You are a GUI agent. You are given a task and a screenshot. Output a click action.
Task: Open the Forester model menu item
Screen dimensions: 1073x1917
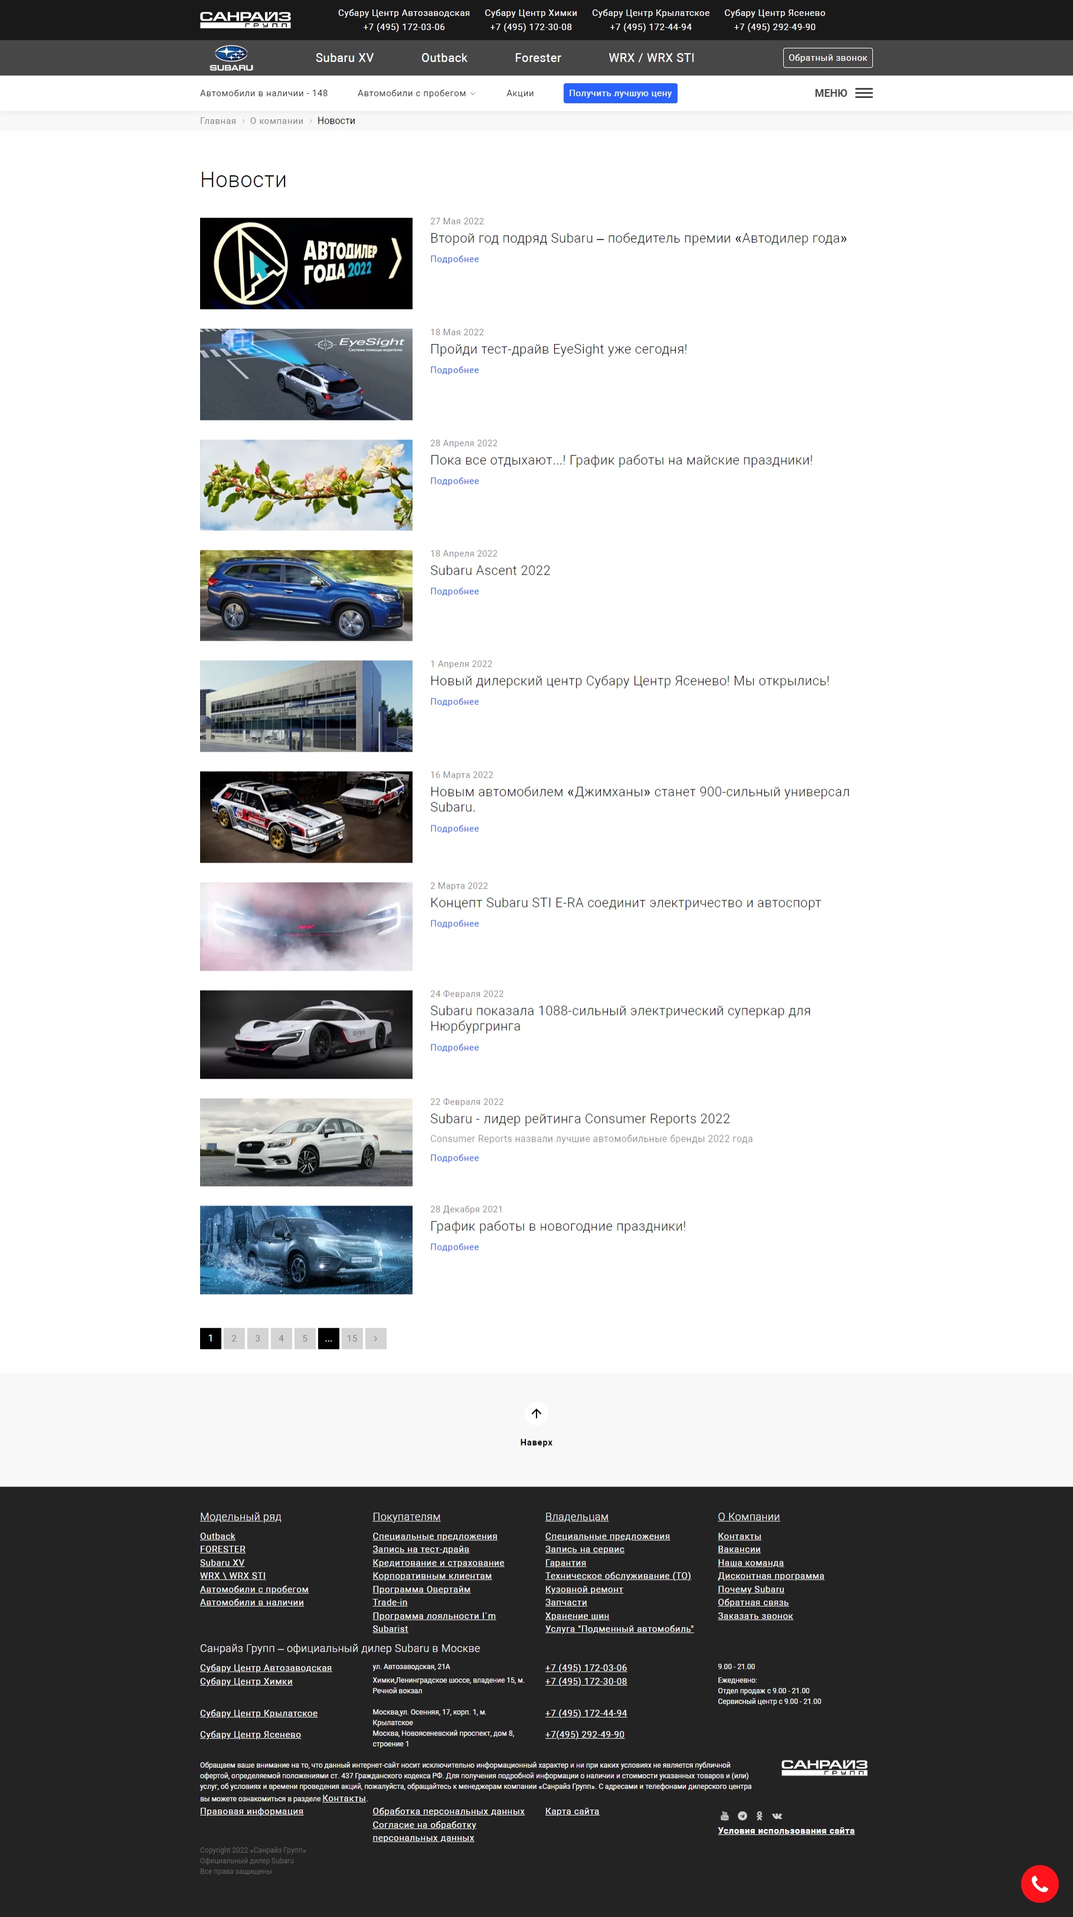click(537, 58)
